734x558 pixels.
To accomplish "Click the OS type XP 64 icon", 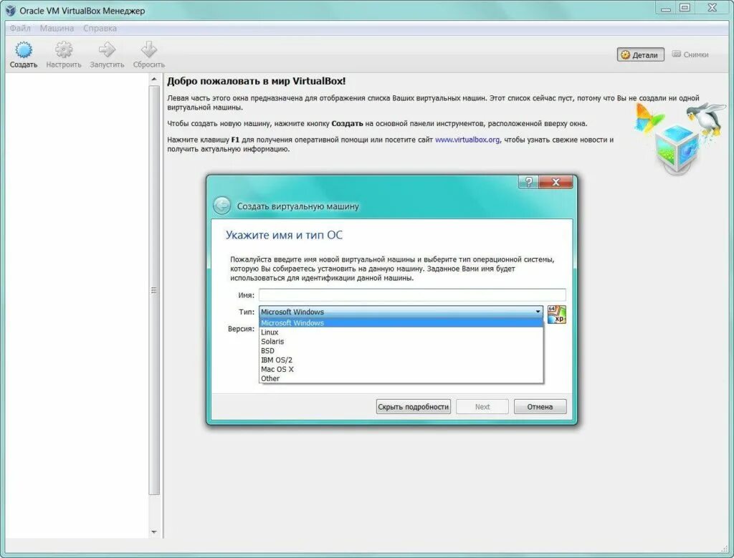I will [556, 314].
